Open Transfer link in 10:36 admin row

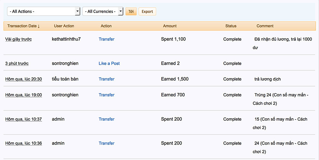point(107,143)
